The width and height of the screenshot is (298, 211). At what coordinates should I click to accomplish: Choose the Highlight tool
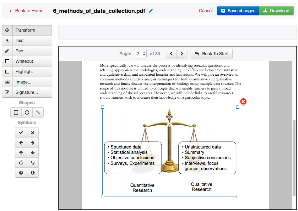[x=27, y=72]
